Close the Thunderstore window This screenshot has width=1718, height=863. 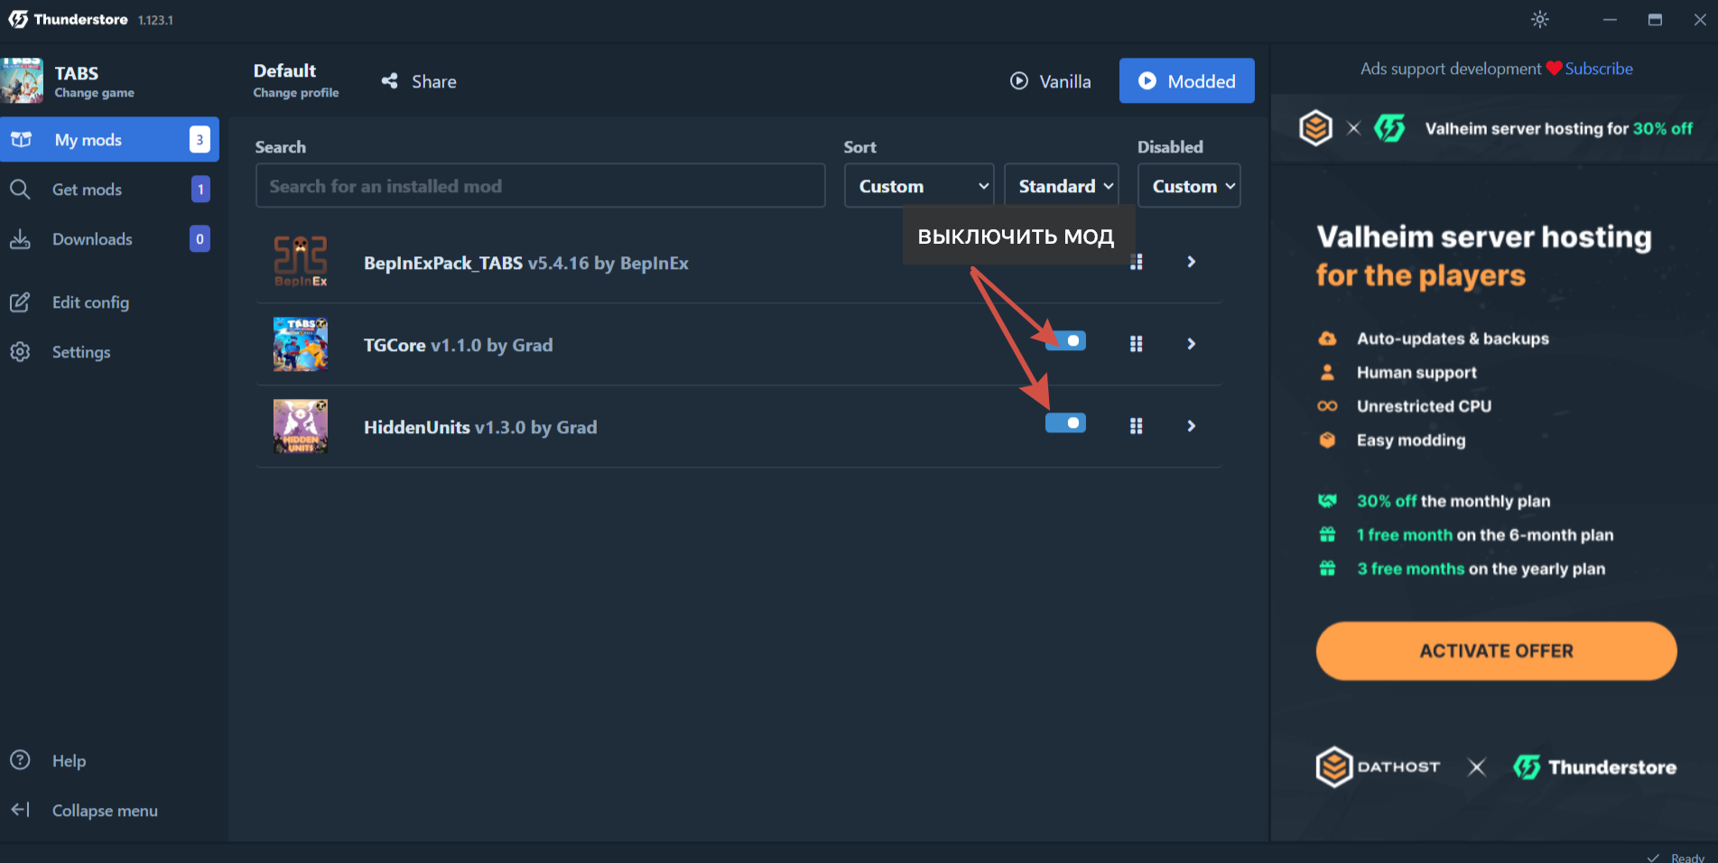[x=1700, y=19]
